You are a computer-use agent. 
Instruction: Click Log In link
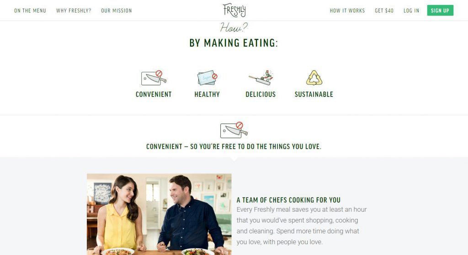pos(411,11)
